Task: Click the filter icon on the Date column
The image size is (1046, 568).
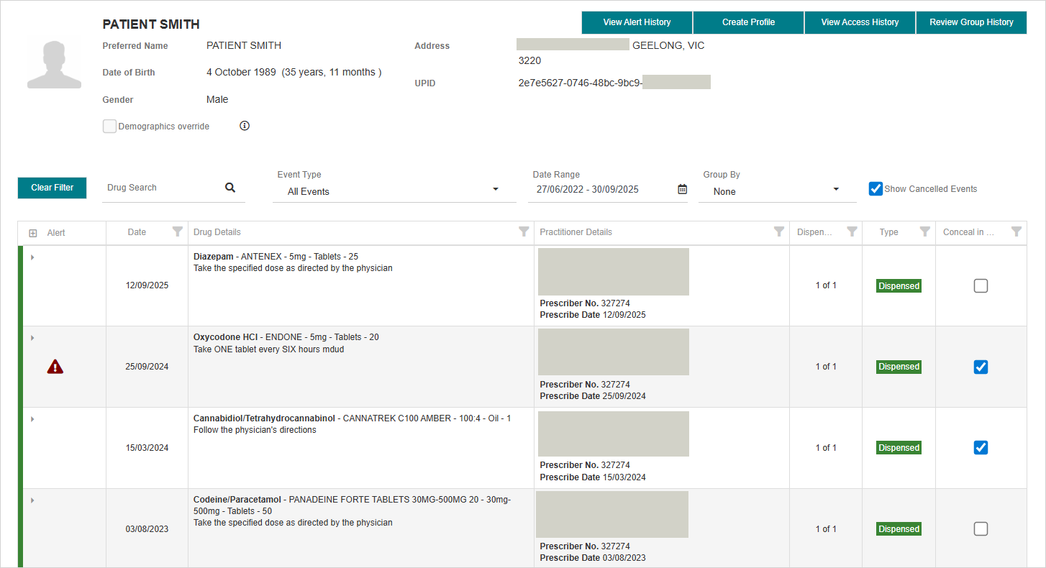Action: [178, 232]
